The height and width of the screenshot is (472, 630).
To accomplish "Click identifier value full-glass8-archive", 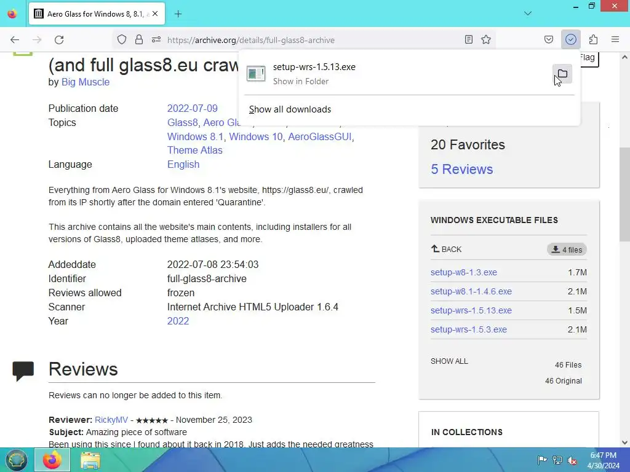I will click(207, 278).
